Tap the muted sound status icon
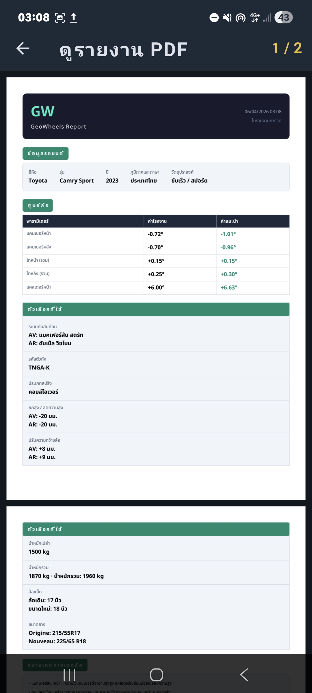Image resolution: width=312 pixels, height=693 pixels. click(x=227, y=18)
